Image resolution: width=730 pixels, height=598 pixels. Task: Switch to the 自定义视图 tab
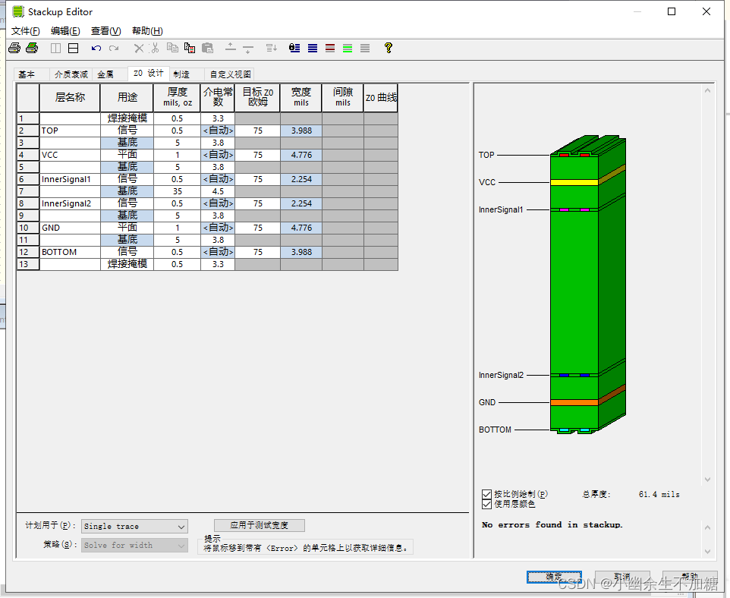[231, 74]
